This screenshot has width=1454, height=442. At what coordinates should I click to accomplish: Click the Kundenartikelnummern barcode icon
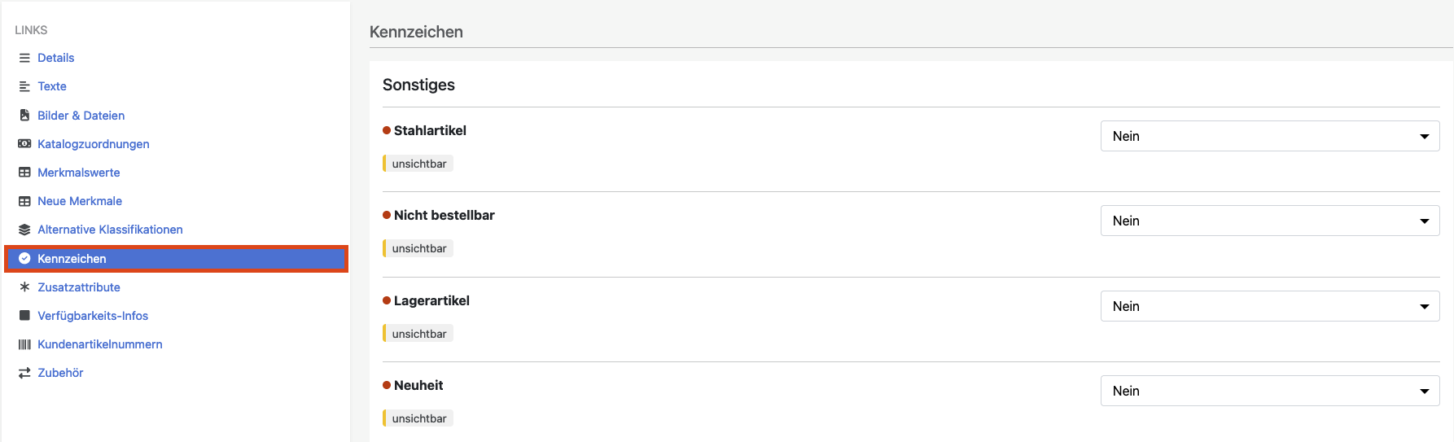[24, 344]
